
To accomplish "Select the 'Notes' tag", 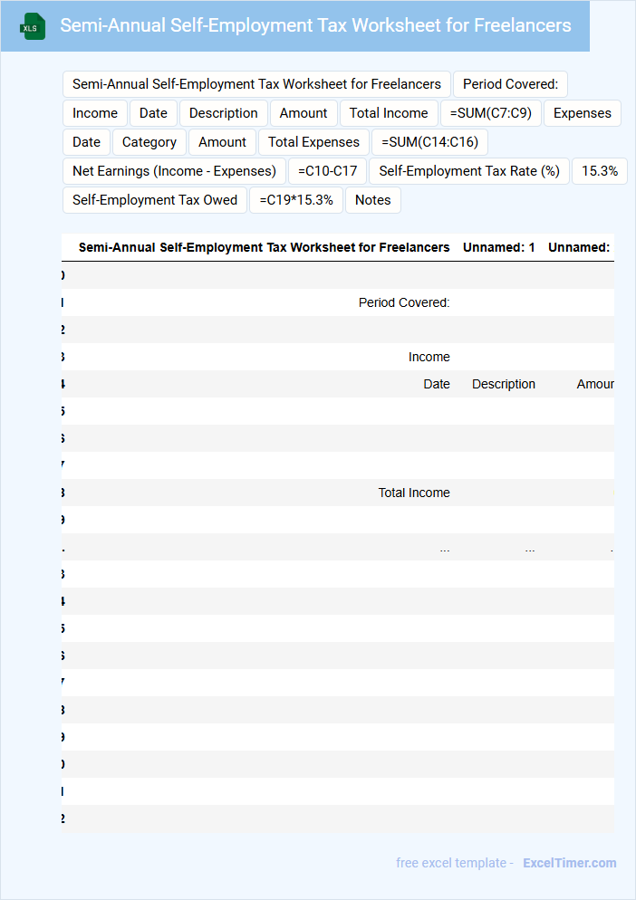I will coord(373,200).
